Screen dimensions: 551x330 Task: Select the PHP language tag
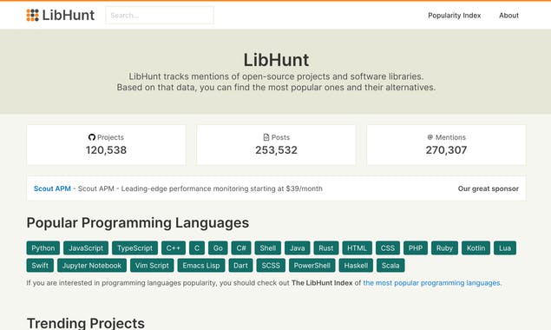(x=416, y=248)
